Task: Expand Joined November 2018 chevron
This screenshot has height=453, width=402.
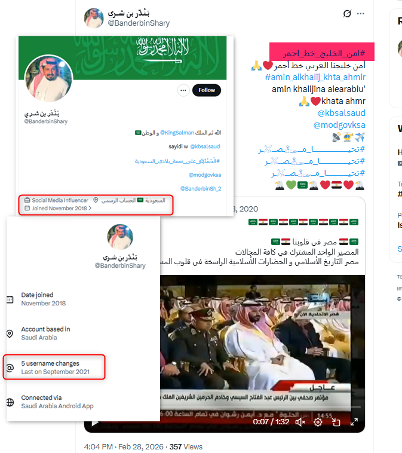Action: coord(90,208)
